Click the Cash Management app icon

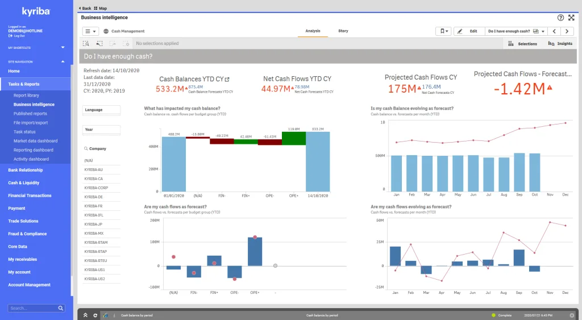pos(106,31)
